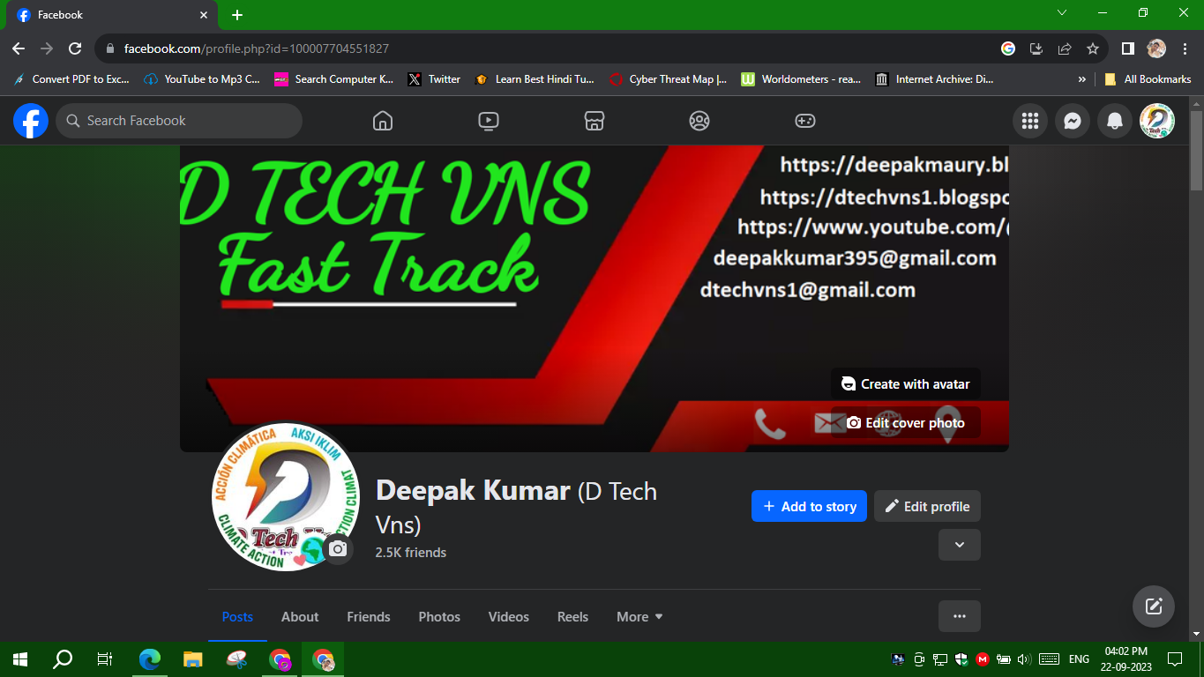Open the Video tab icon
Viewport: 1204px width, 677px height.
click(x=488, y=121)
